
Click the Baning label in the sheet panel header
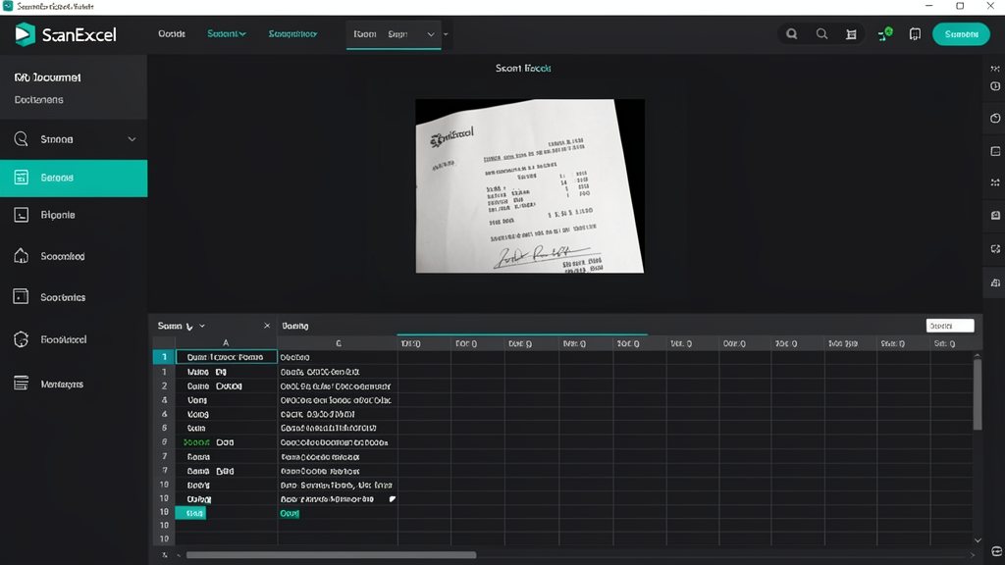point(294,326)
